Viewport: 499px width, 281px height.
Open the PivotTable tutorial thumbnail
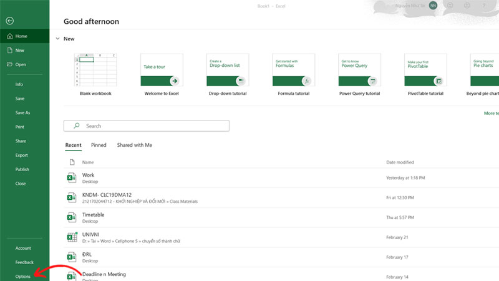click(425, 69)
